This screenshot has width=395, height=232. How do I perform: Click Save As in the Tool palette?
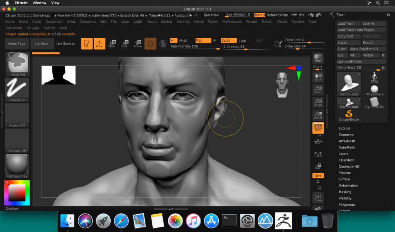coord(373,23)
